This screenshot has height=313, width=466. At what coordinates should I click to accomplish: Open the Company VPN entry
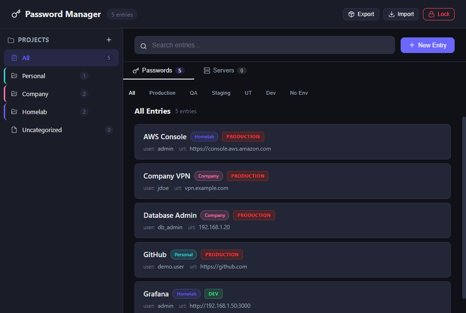pos(293,181)
